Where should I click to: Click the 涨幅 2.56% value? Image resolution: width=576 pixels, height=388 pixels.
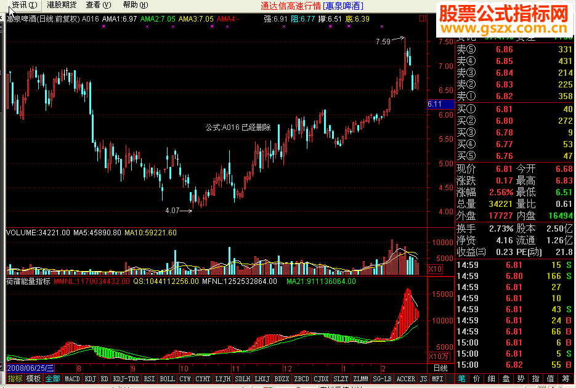click(x=501, y=192)
